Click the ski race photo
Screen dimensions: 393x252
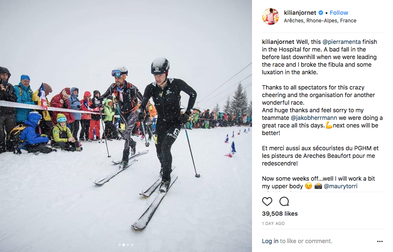[126, 126]
